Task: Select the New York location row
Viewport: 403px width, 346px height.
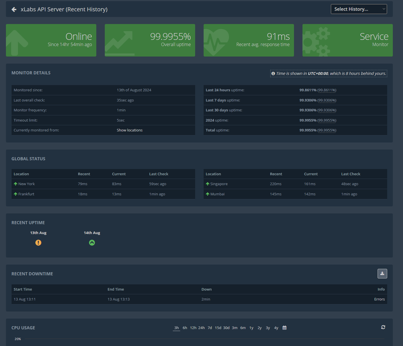Action: point(103,184)
